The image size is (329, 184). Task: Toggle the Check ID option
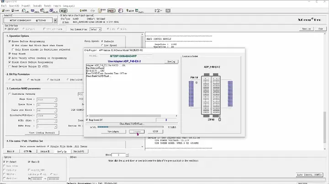click(x=29, y=162)
